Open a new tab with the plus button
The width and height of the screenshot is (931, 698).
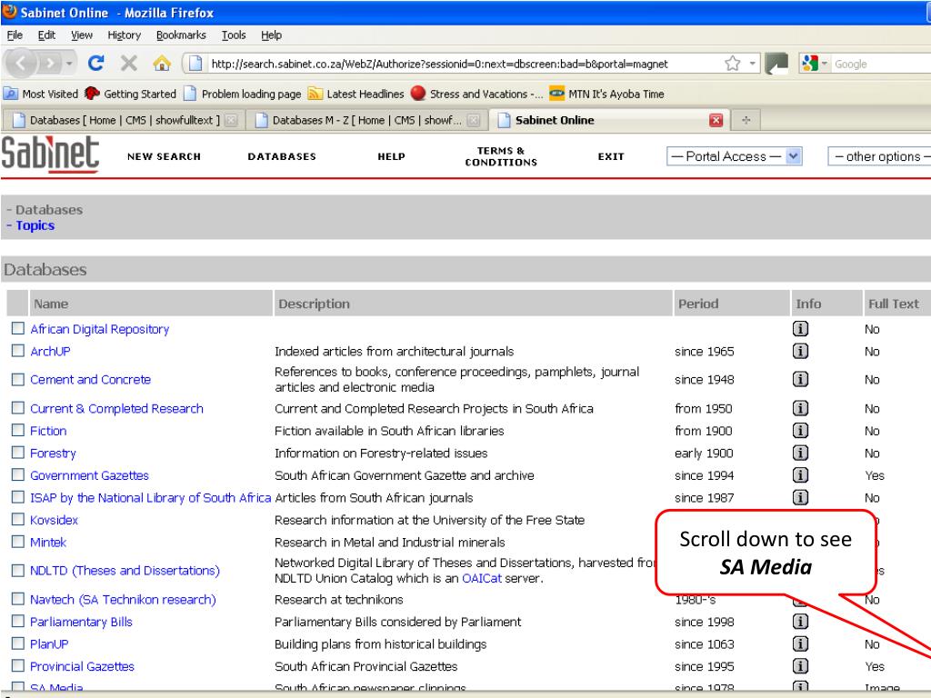(746, 120)
